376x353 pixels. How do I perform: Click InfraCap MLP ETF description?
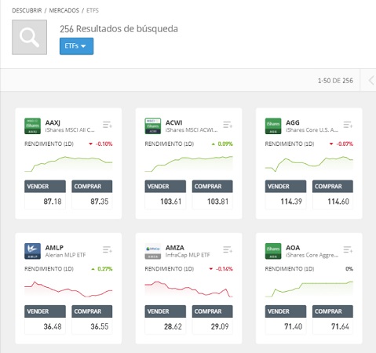[x=188, y=255]
